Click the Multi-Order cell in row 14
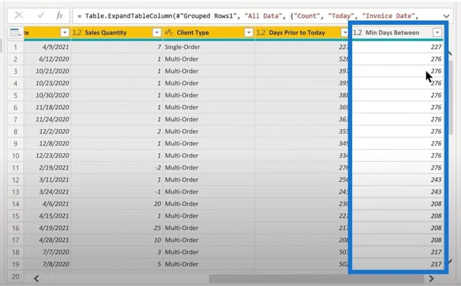The image size is (461, 286). (209, 204)
